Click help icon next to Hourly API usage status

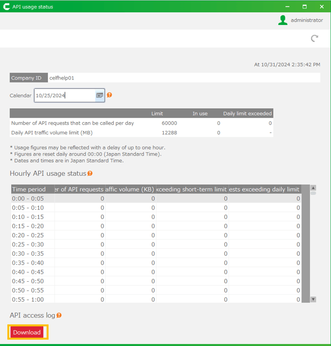[x=90, y=173]
